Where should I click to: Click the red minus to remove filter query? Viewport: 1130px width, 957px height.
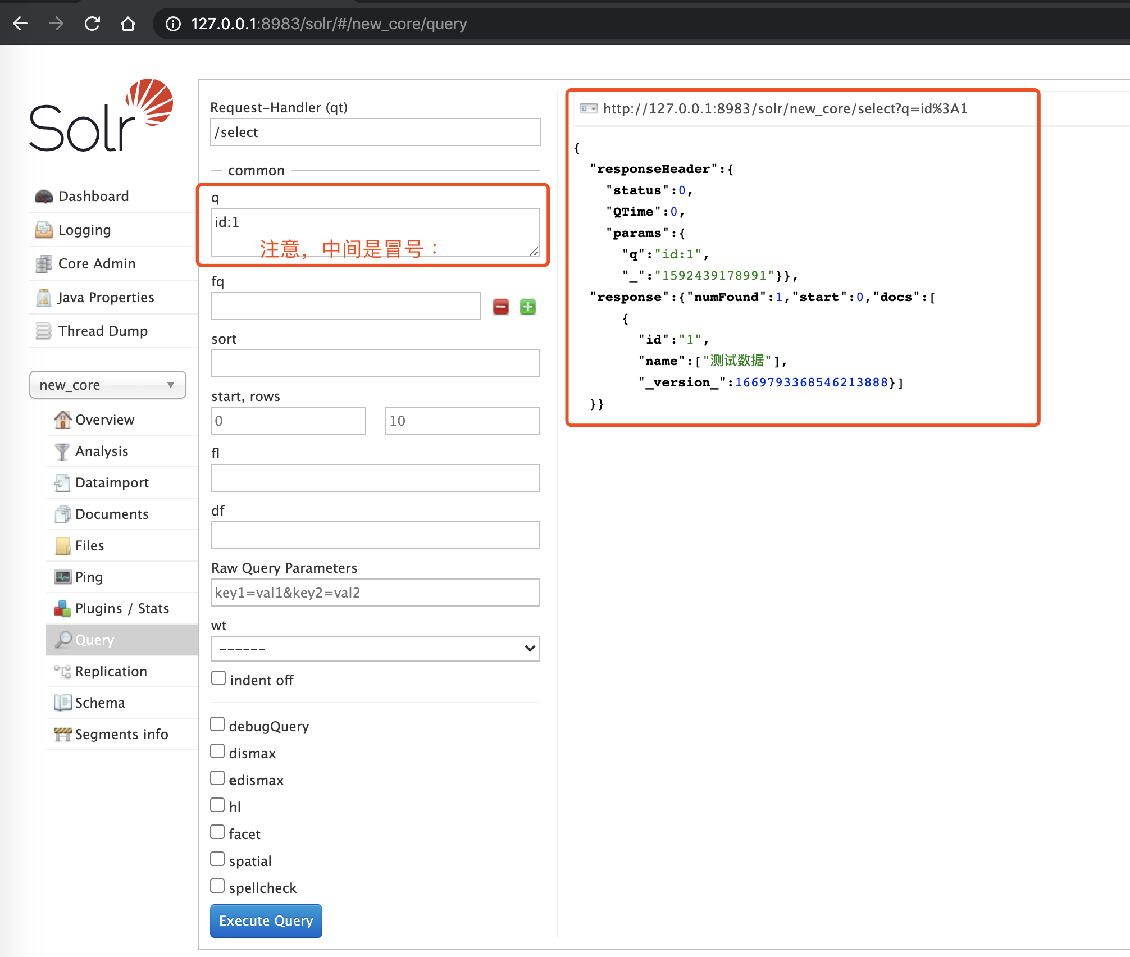[x=500, y=307]
